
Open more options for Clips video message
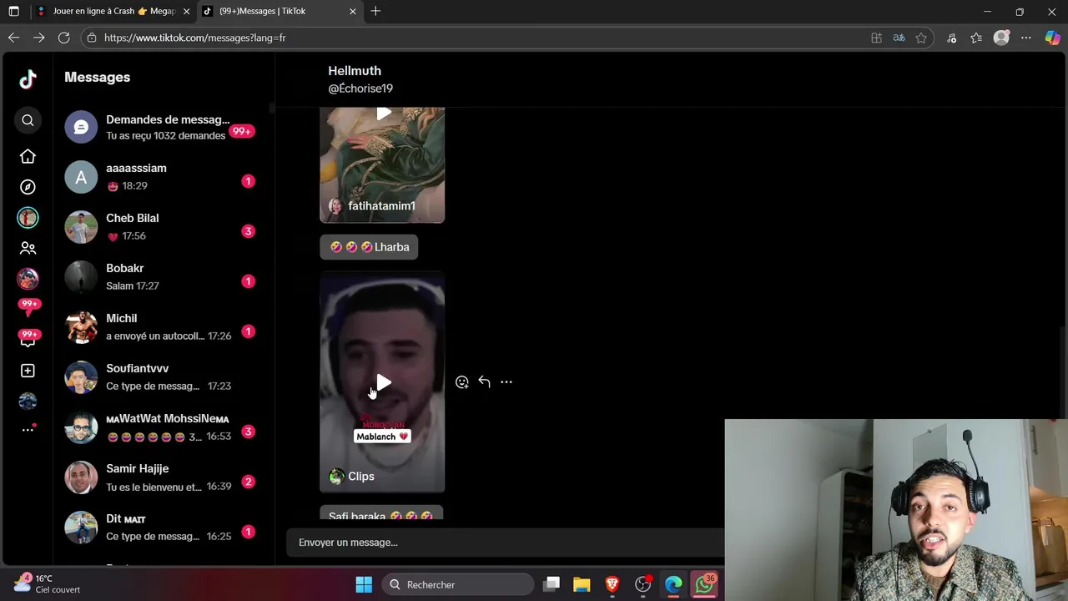(x=506, y=382)
